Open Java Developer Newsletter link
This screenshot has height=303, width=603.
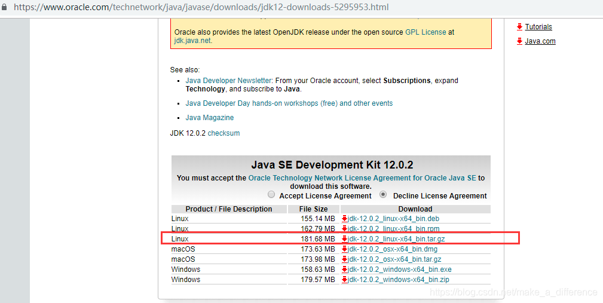pyautogui.click(x=228, y=81)
